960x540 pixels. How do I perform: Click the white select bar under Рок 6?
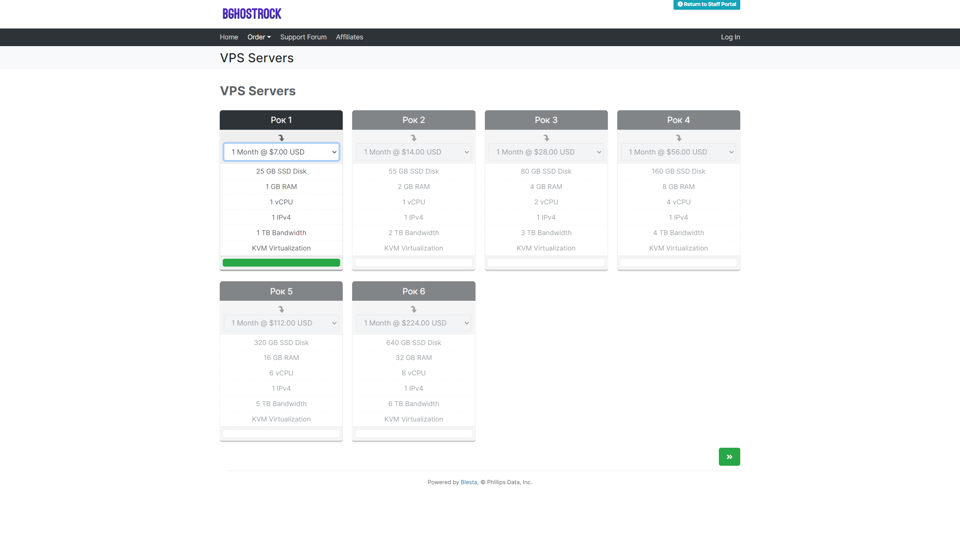[x=414, y=434]
